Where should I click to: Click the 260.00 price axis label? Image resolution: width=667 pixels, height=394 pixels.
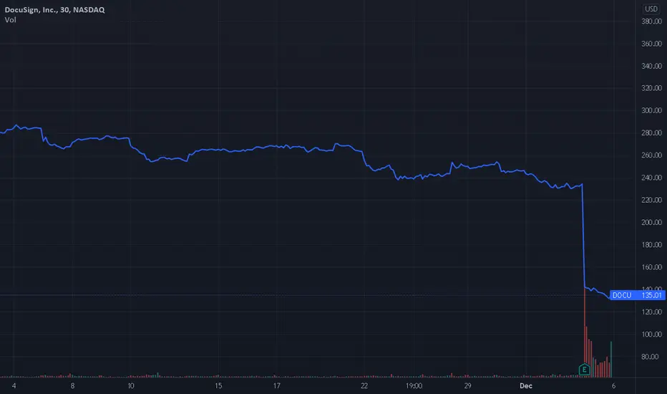coord(651,155)
